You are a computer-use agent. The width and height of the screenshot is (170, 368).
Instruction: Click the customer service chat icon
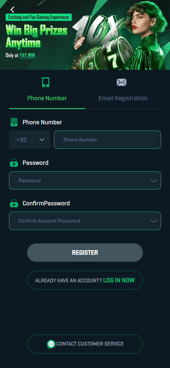tap(51, 344)
